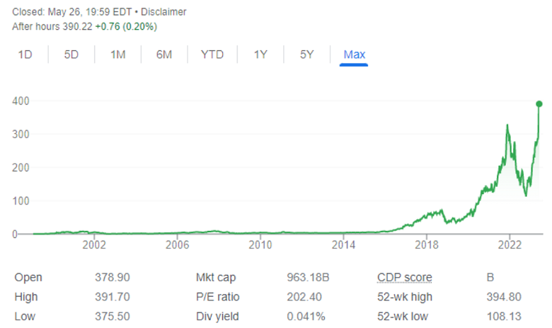This screenshot has height=328, width=552.
Task: Select the 1D time range tab
Action: (25, 55)
